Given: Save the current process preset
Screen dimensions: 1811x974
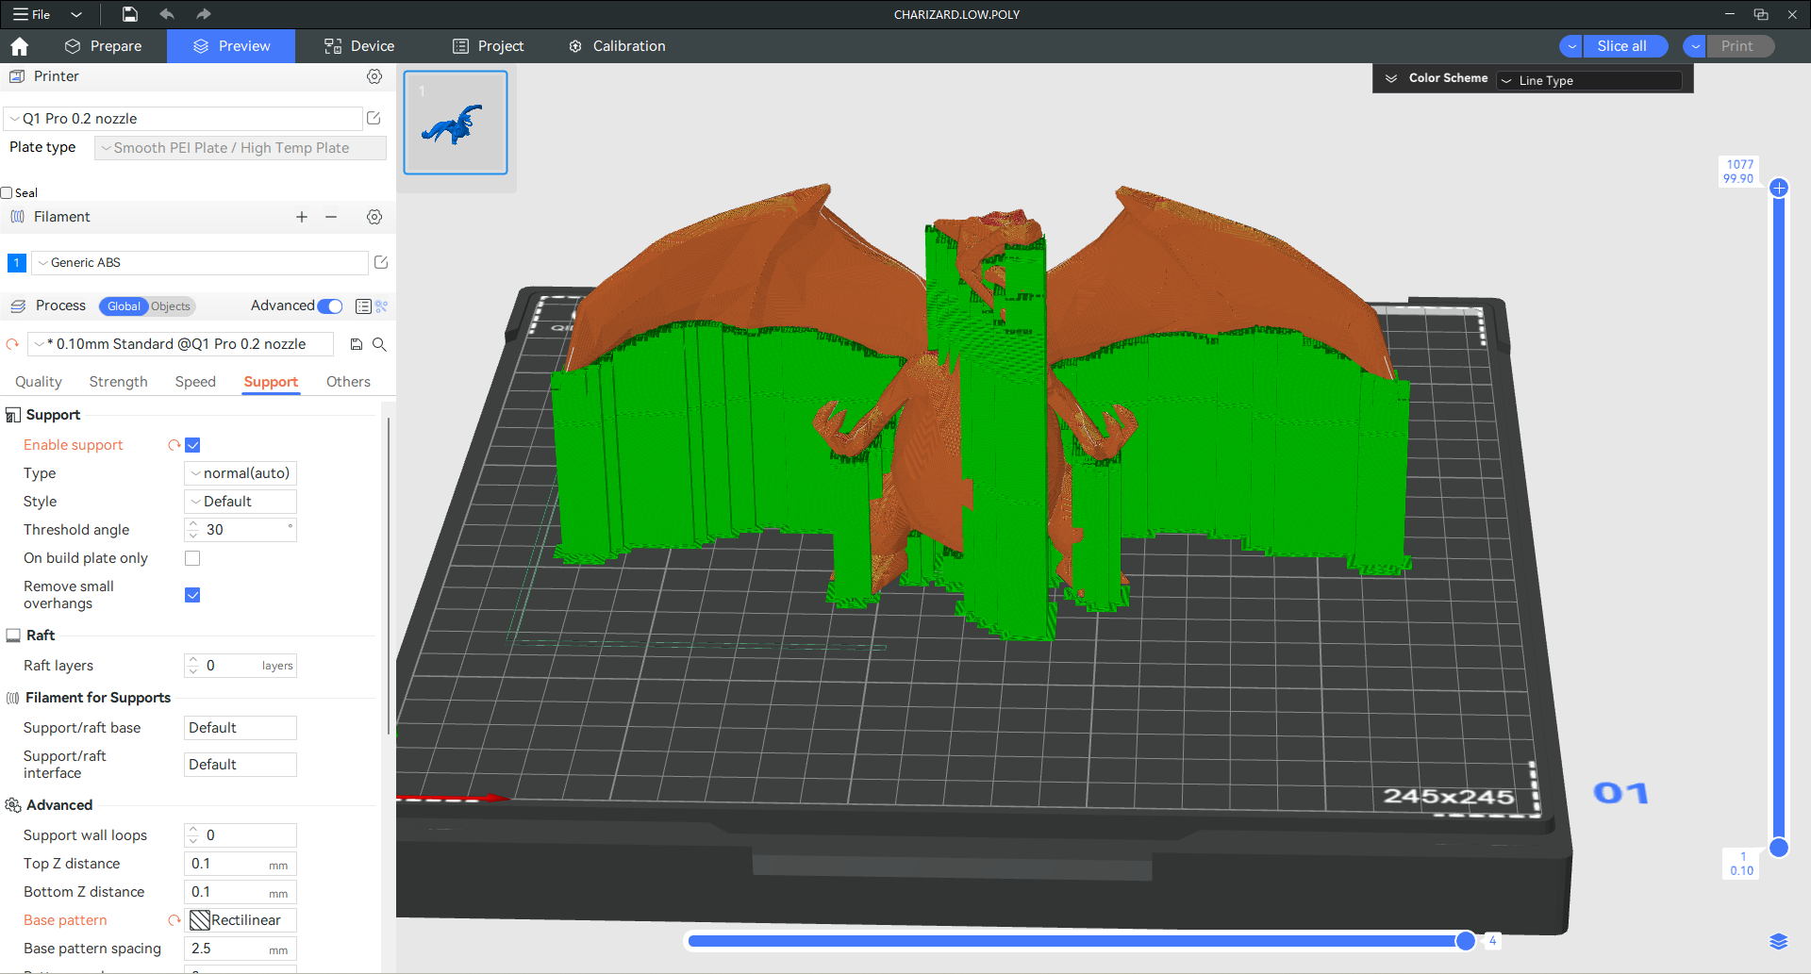Looking at the screenshot, I should pyautogui.click(x=357, y=344).
